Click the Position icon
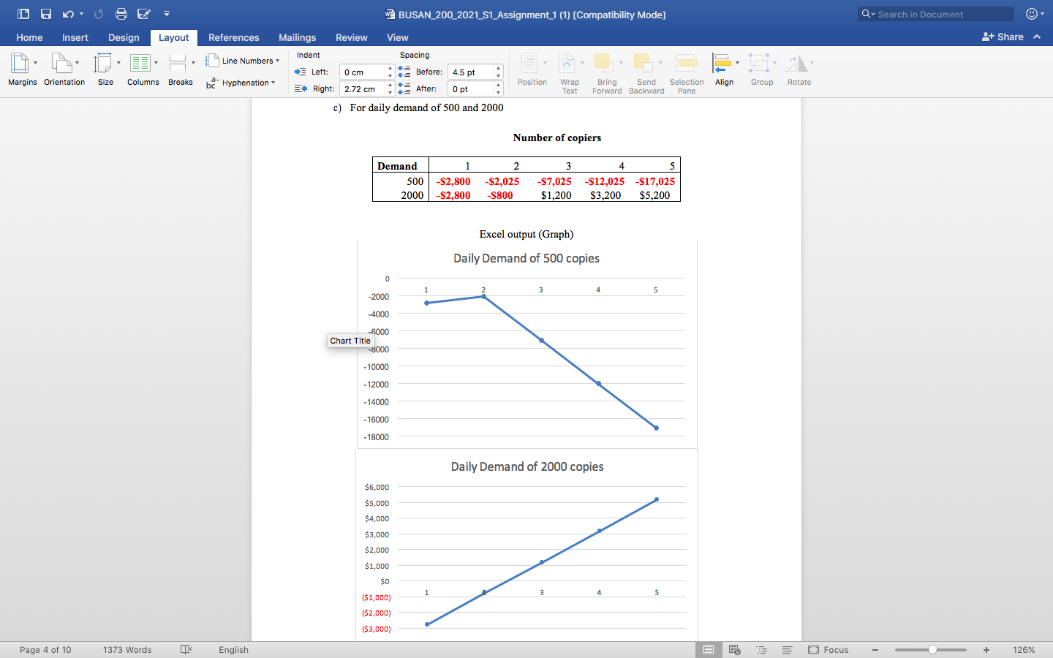Screen dimensions: 1053x658 [x=529, y=64]
